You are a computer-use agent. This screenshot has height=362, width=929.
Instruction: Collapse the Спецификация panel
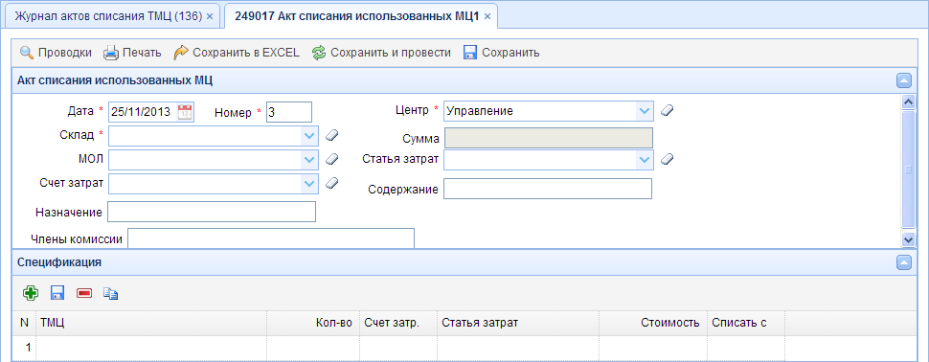pyautogui.click(x=903, y=262)
